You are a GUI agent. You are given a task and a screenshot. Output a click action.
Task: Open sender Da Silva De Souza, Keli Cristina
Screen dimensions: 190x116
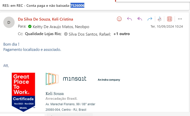(x=45, y=19)
